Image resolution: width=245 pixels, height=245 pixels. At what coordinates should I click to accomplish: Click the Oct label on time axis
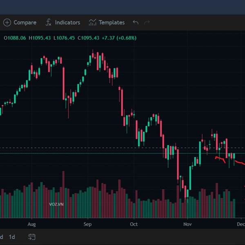click(134, 224)
